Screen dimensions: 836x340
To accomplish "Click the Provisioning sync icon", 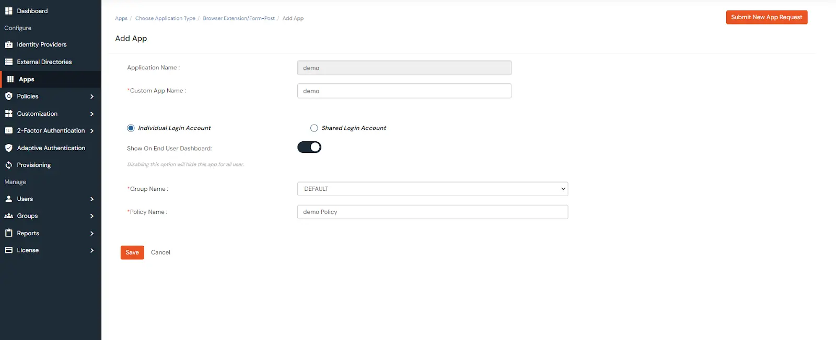I will click(x=9, y=165).
